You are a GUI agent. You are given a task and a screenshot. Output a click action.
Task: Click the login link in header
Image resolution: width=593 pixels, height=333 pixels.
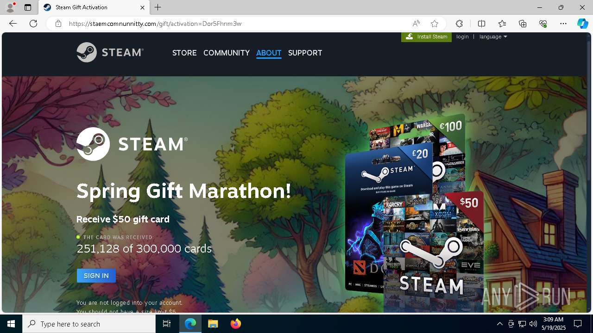tap(462, 37)
